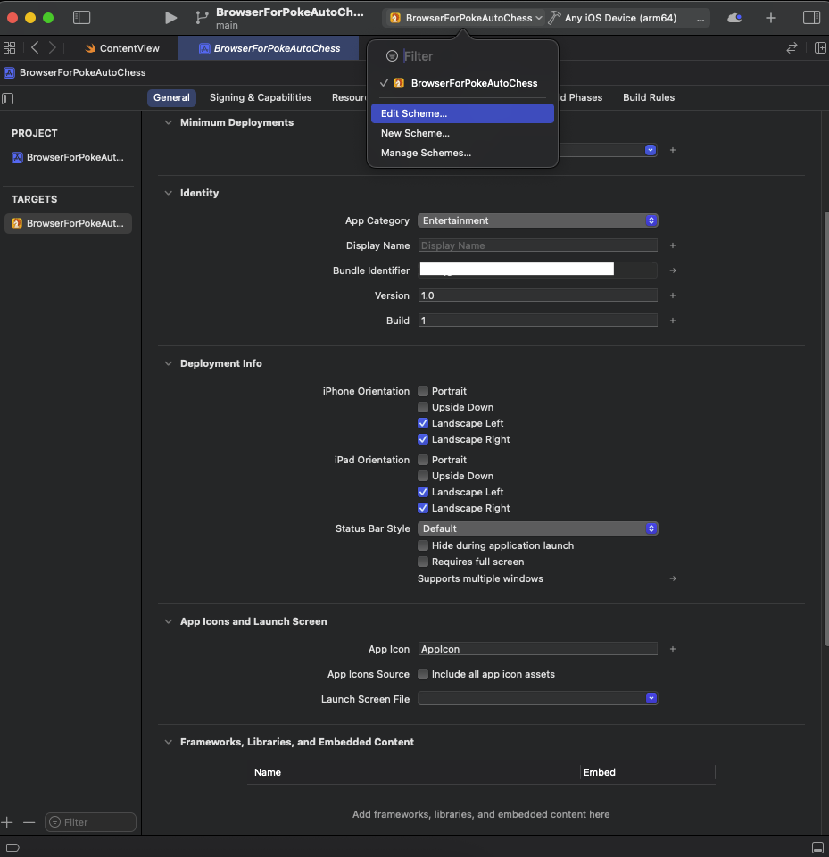This screenshot has height=857, width=829.
Task: Go back with the left chevron
Action: tap(35, 48)
